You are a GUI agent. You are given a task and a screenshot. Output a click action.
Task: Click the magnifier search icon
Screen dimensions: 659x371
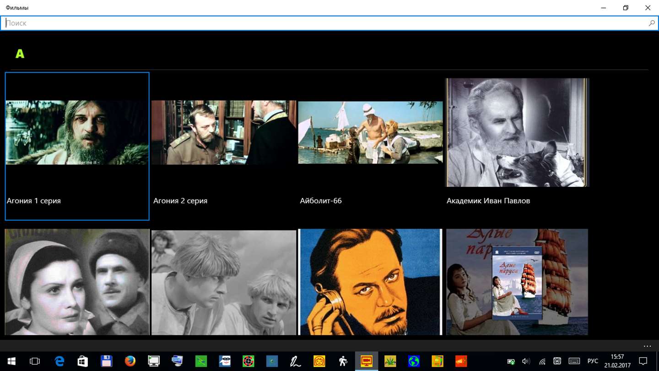pos(652,23)
